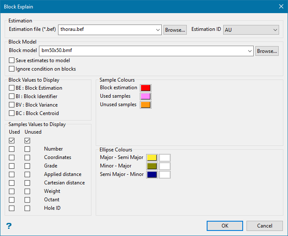Screen dimensions: 288x236
Task: Open the Estimation ID dropdown
Action: click(x=275, y=30)
